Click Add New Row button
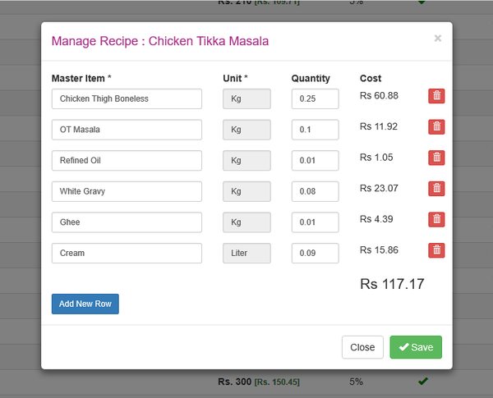 (85, 304)
